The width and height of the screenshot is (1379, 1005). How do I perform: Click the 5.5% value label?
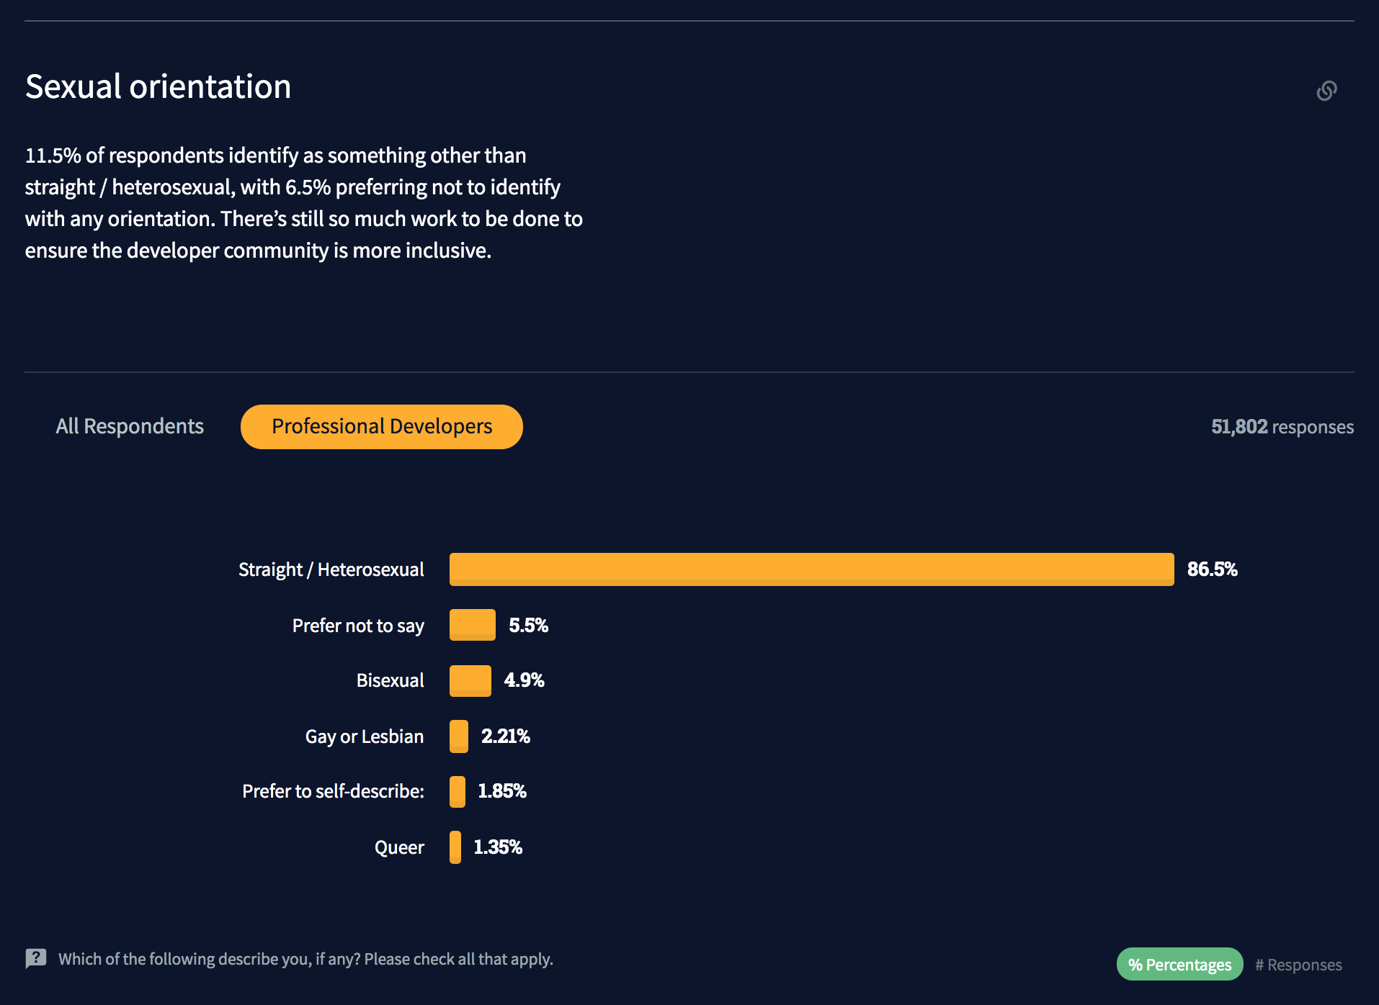528,626
